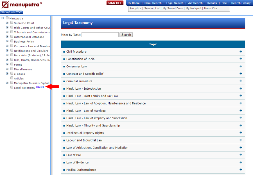Check International Database checkbox
The width and height of the screenshot is (253, 175).
point(12,36)
